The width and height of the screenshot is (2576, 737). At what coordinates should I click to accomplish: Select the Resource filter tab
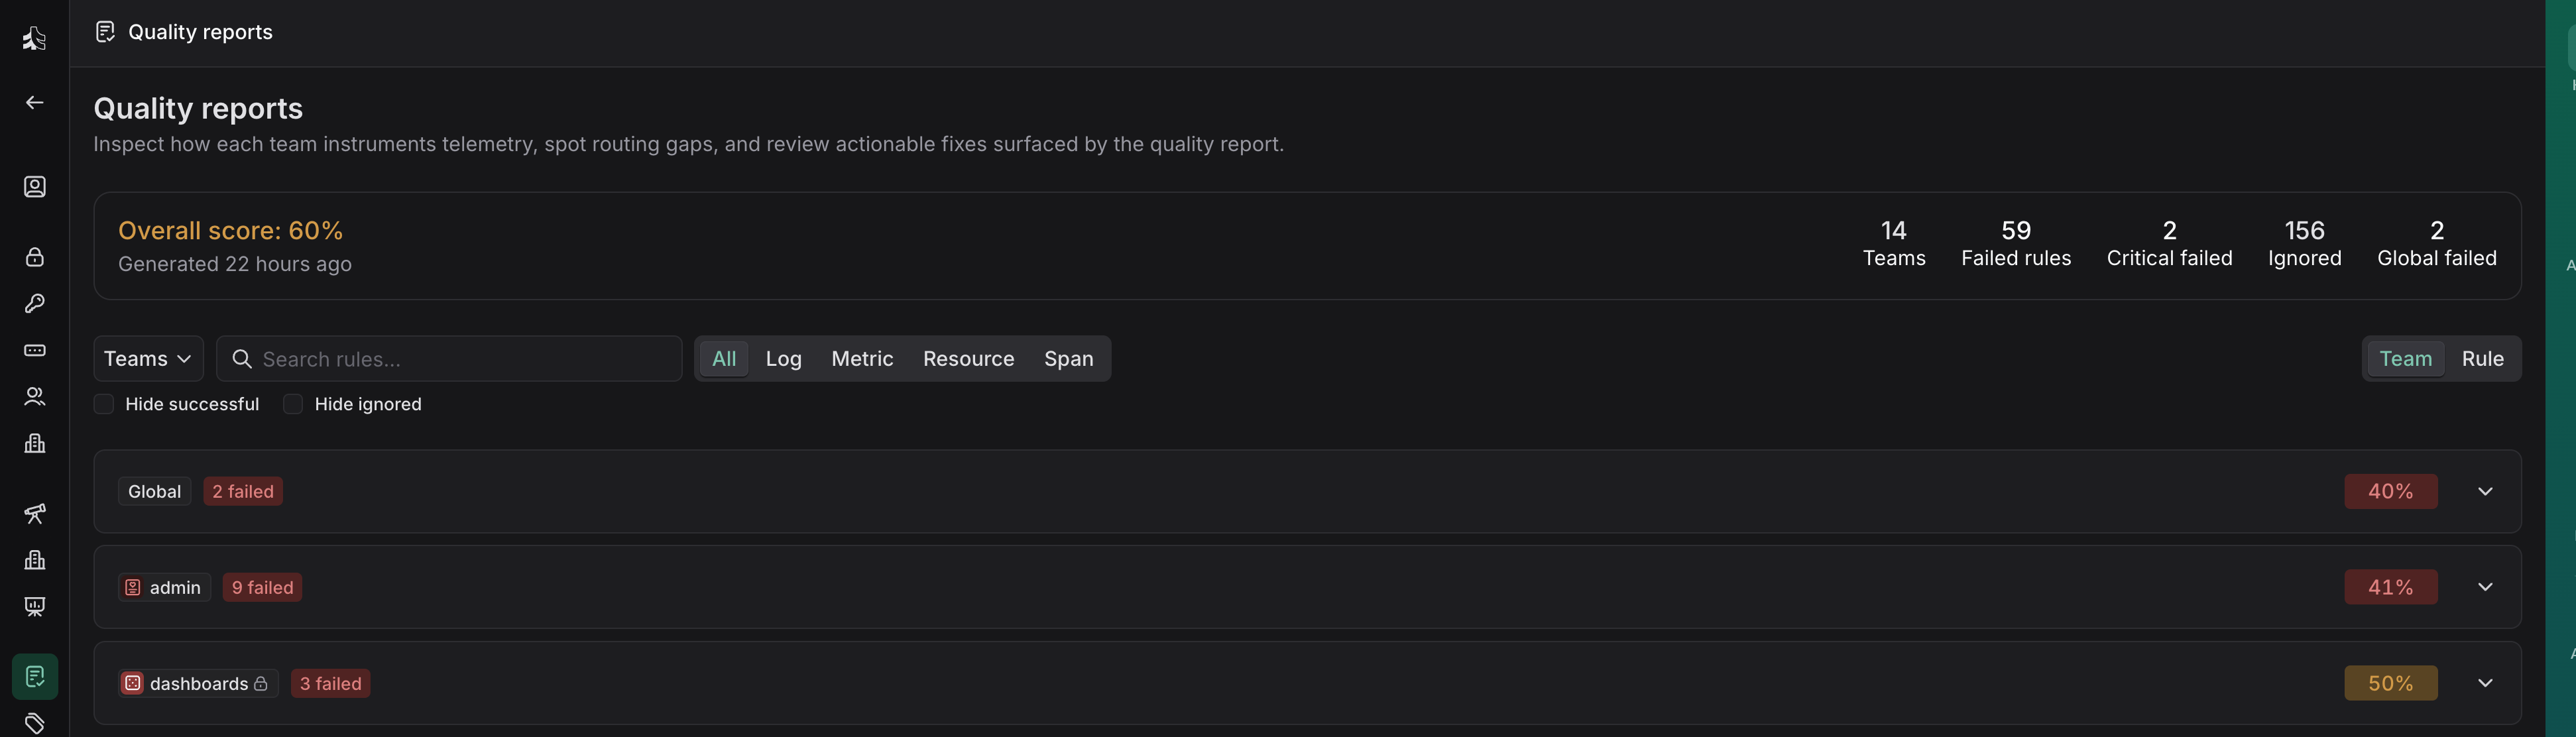(968, 359)
